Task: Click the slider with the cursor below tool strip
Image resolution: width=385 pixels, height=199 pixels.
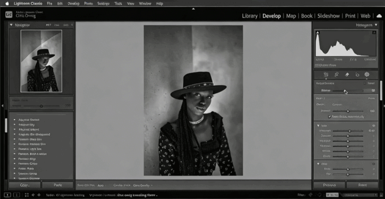Action: point(348,91)
